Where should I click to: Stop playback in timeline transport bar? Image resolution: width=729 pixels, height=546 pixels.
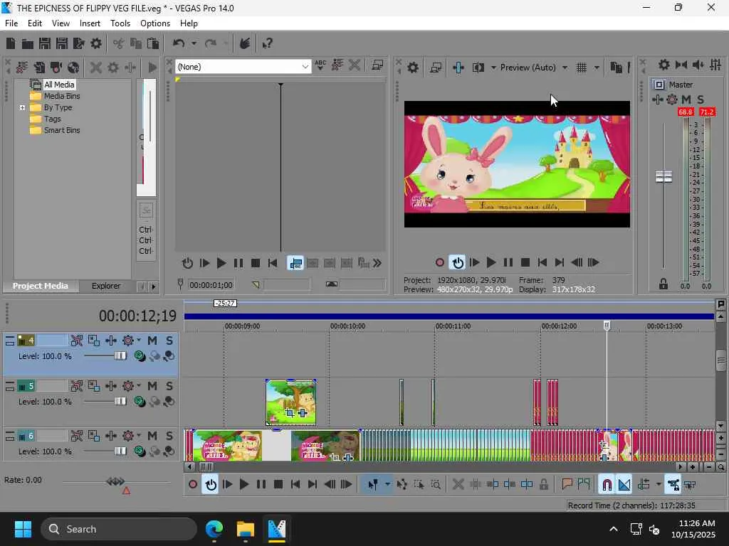[278, 484]
